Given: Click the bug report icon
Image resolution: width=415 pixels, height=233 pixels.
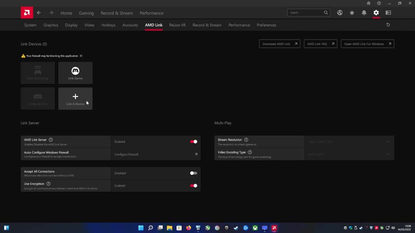Looking at the screenshot, I should (x=368, y=3).
